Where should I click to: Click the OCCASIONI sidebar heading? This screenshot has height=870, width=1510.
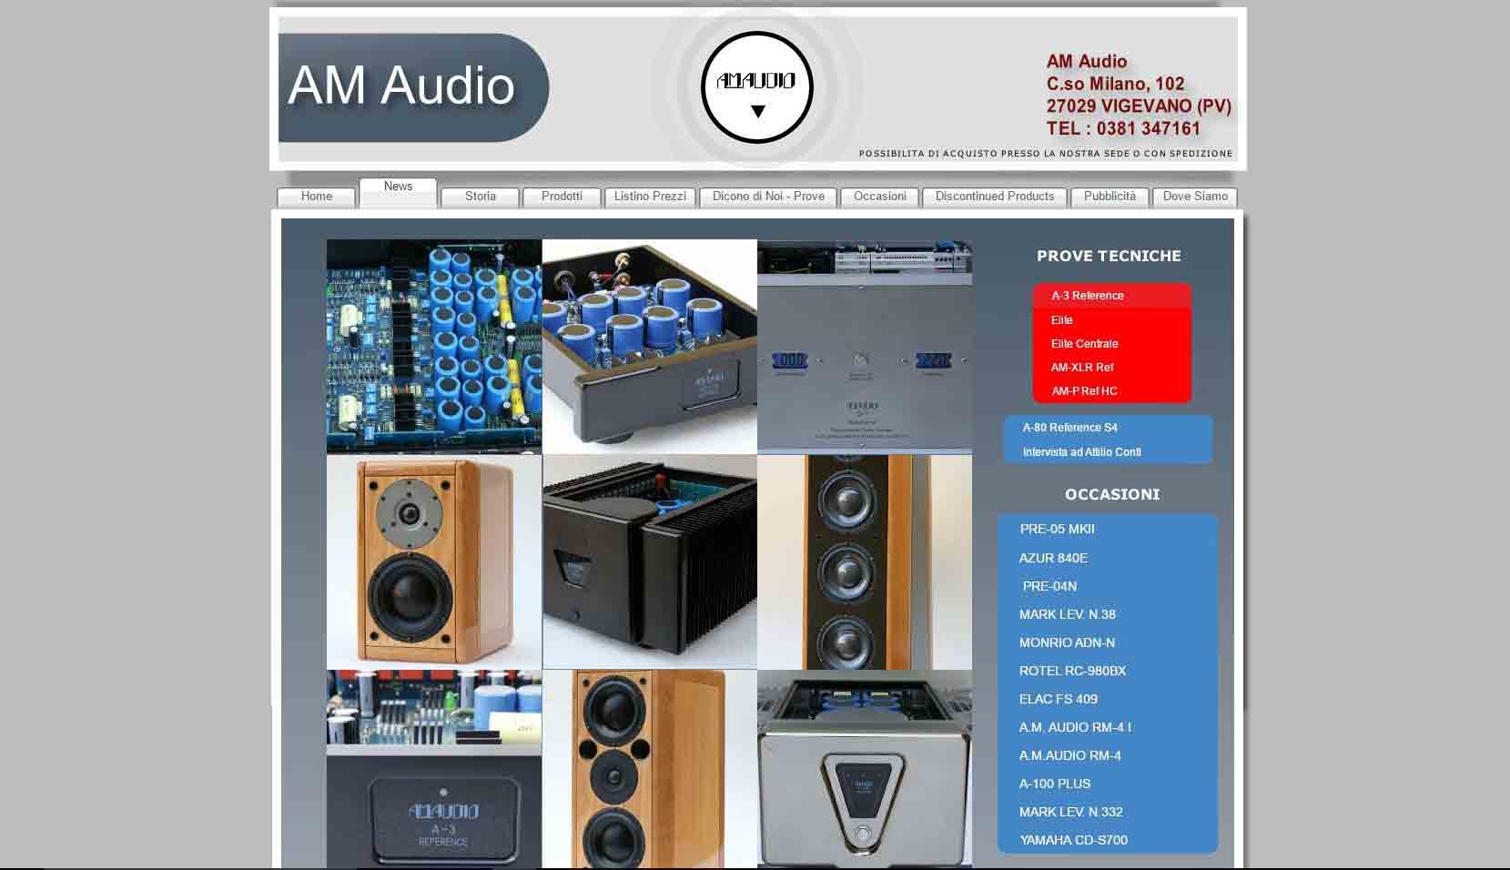pos(1112,495)
